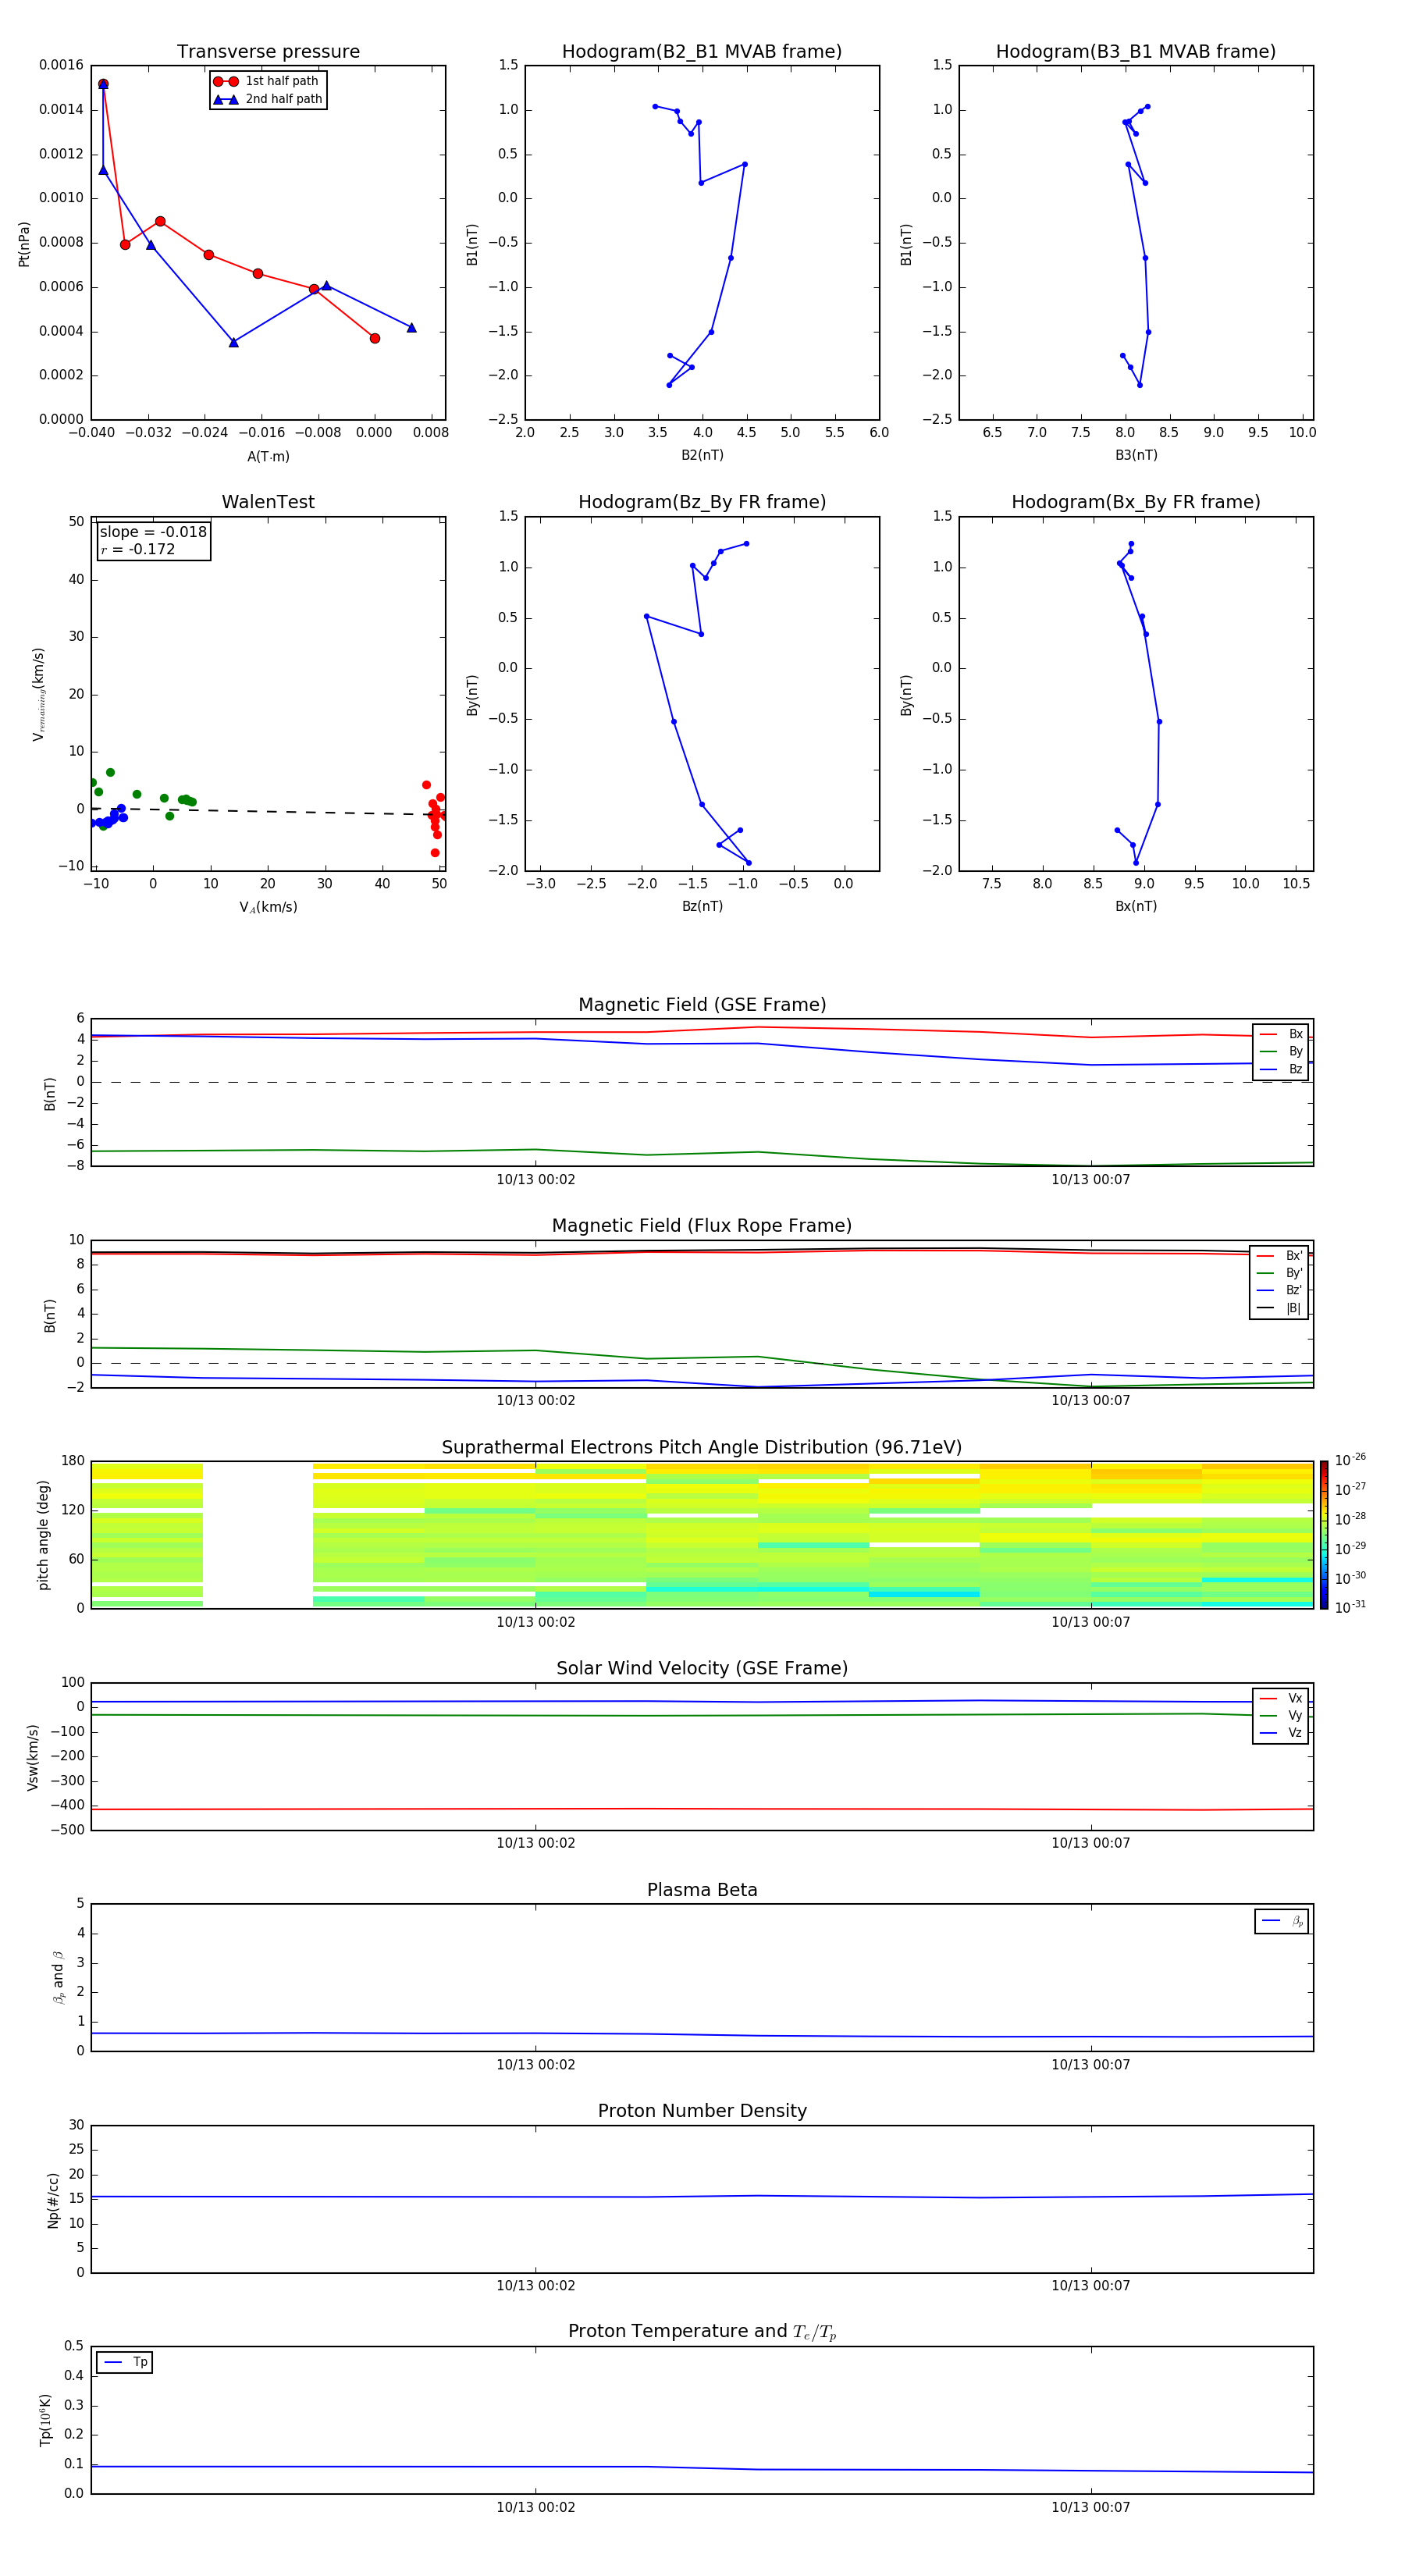Click the "Proton Number Density" title

tap(702, 2112)
